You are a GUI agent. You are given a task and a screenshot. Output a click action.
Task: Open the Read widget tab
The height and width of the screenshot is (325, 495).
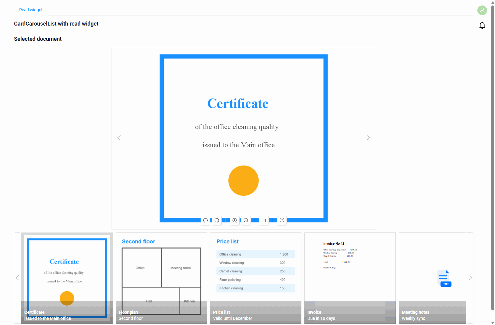coord(31,10)
